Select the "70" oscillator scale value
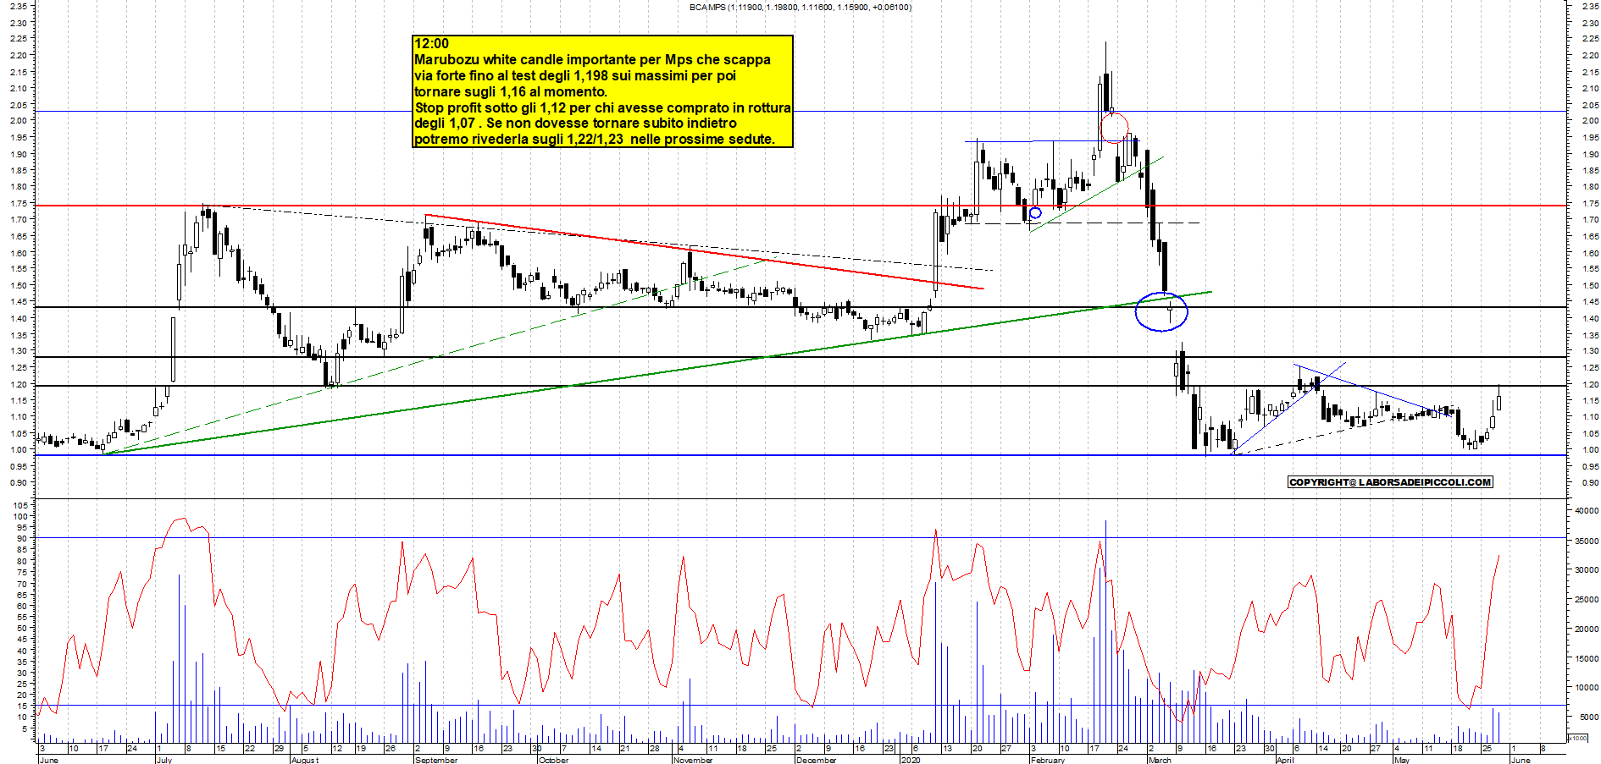Viewport: 1601px width, 764px height. (23, 584)
